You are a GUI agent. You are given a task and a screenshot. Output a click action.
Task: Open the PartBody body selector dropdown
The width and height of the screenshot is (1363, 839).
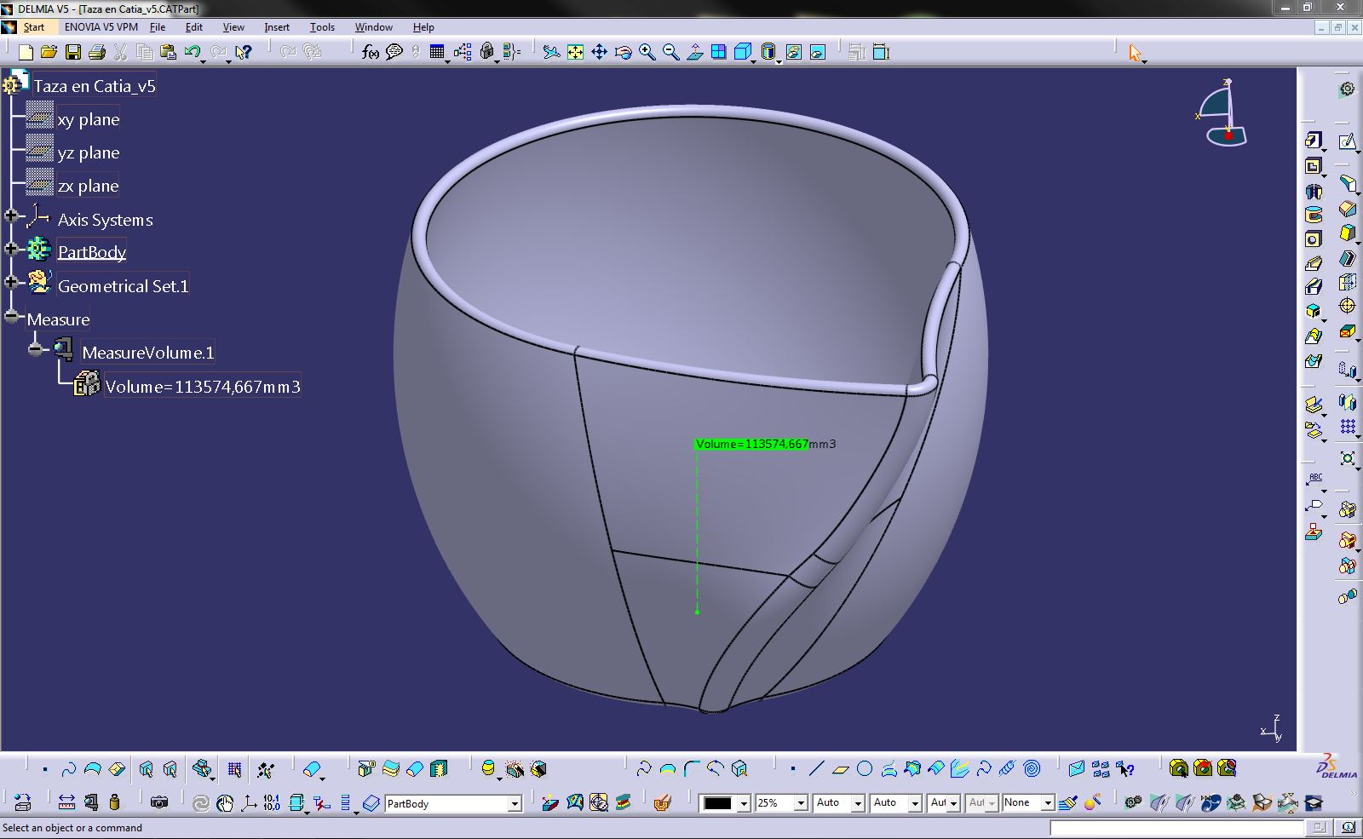[515, 803]
